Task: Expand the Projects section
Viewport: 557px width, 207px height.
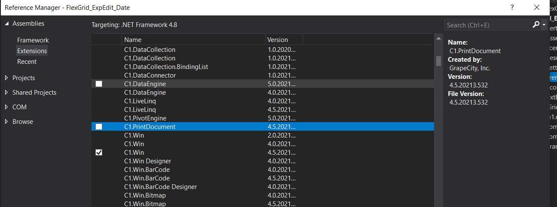Action: 6,78
